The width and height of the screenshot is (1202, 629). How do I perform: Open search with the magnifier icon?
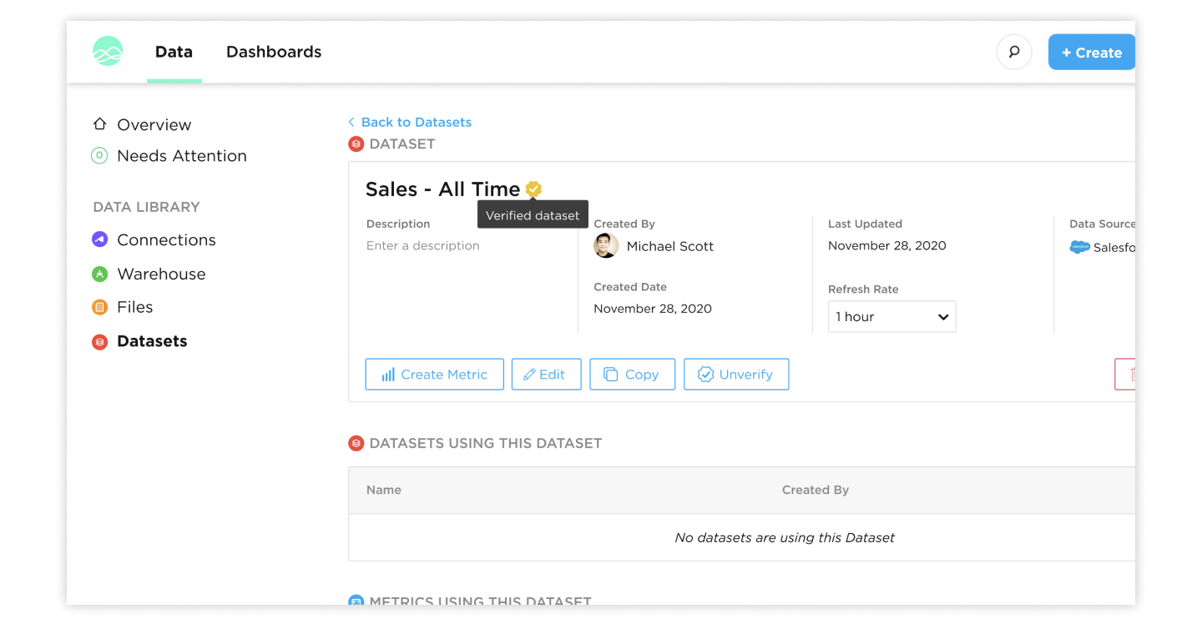click(x=1014, y=52)
